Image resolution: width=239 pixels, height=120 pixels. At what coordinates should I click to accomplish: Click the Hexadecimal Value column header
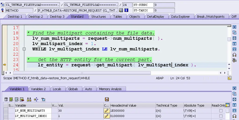(x=133, y=105)
